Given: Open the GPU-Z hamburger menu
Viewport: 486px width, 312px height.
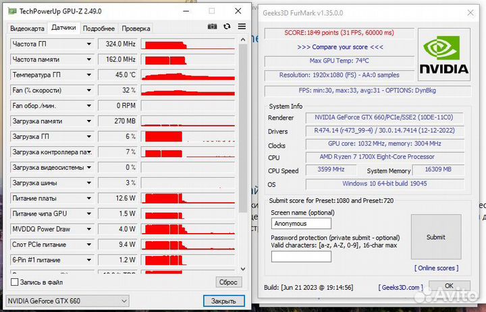Looking at the screenshot, I should tap(242, 27).
